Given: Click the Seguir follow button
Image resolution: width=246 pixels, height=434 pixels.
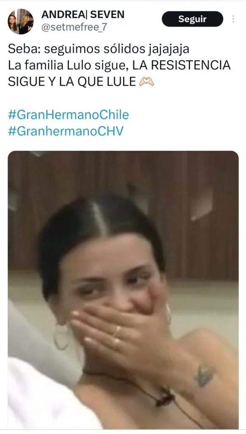Looking at the screenshot, I should pyautogui.click(x=192, y=19).
